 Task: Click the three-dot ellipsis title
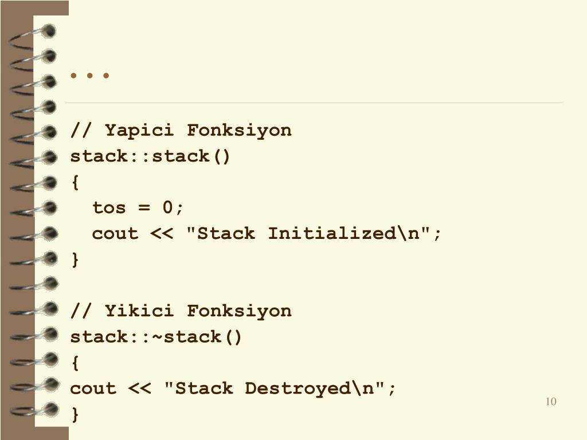point(90,76)
